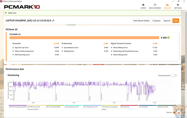Toggle CPU Clock Frequency legend item
187x118 pixels.
click(18, 107)
